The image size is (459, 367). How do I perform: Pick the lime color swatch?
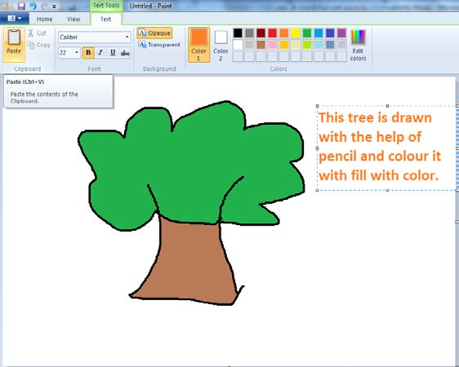tap(307, 45)
